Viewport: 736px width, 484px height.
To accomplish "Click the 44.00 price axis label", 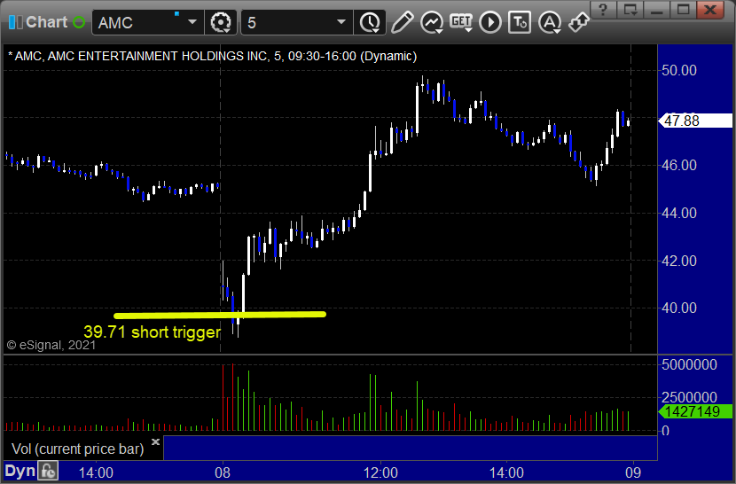I will (x=678, y=213).
